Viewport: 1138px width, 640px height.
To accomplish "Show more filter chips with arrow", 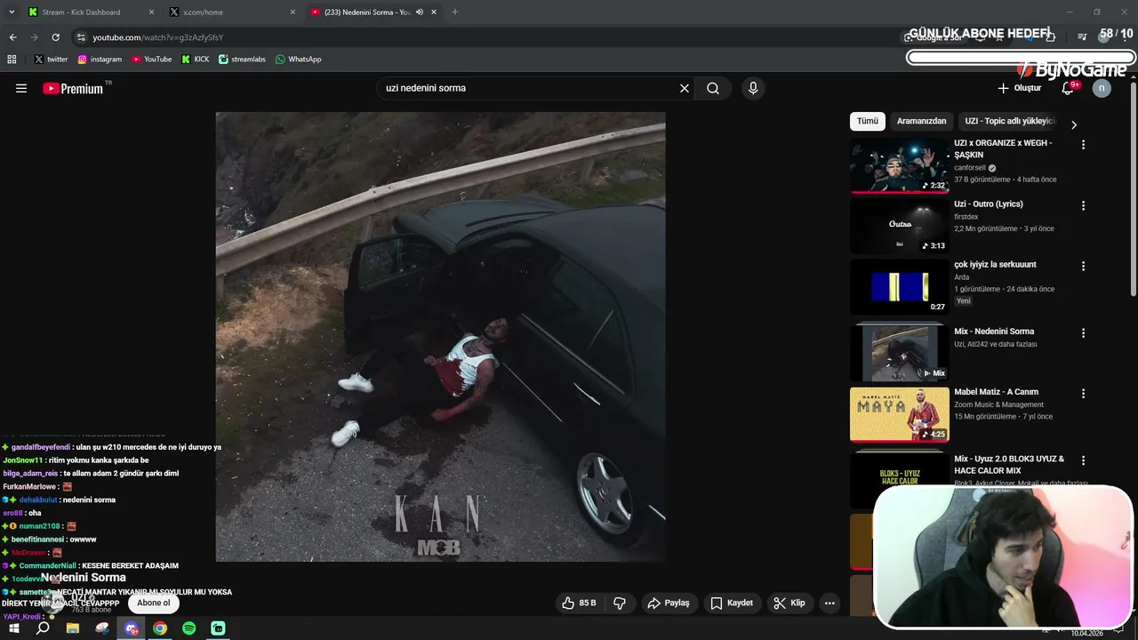I will pyautogui.click(x=1073, y=124).
